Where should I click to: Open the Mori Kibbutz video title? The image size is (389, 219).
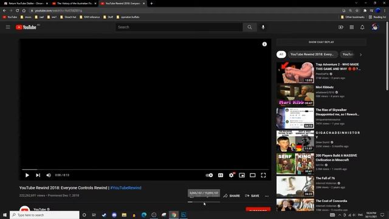pyautogui.click(x=325, y=87)
